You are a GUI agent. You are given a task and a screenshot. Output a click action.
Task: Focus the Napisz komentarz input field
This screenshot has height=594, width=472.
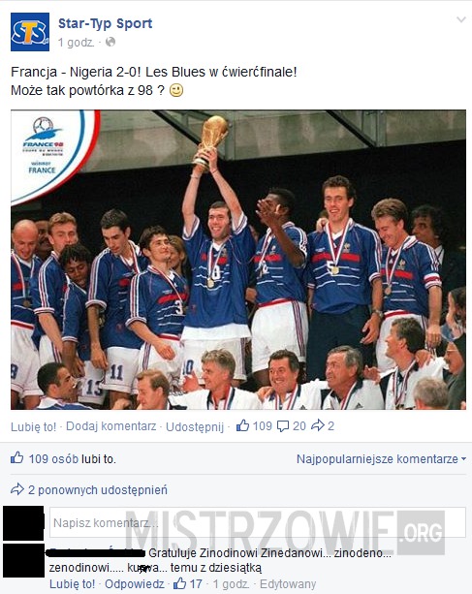(x=258, y=522)
